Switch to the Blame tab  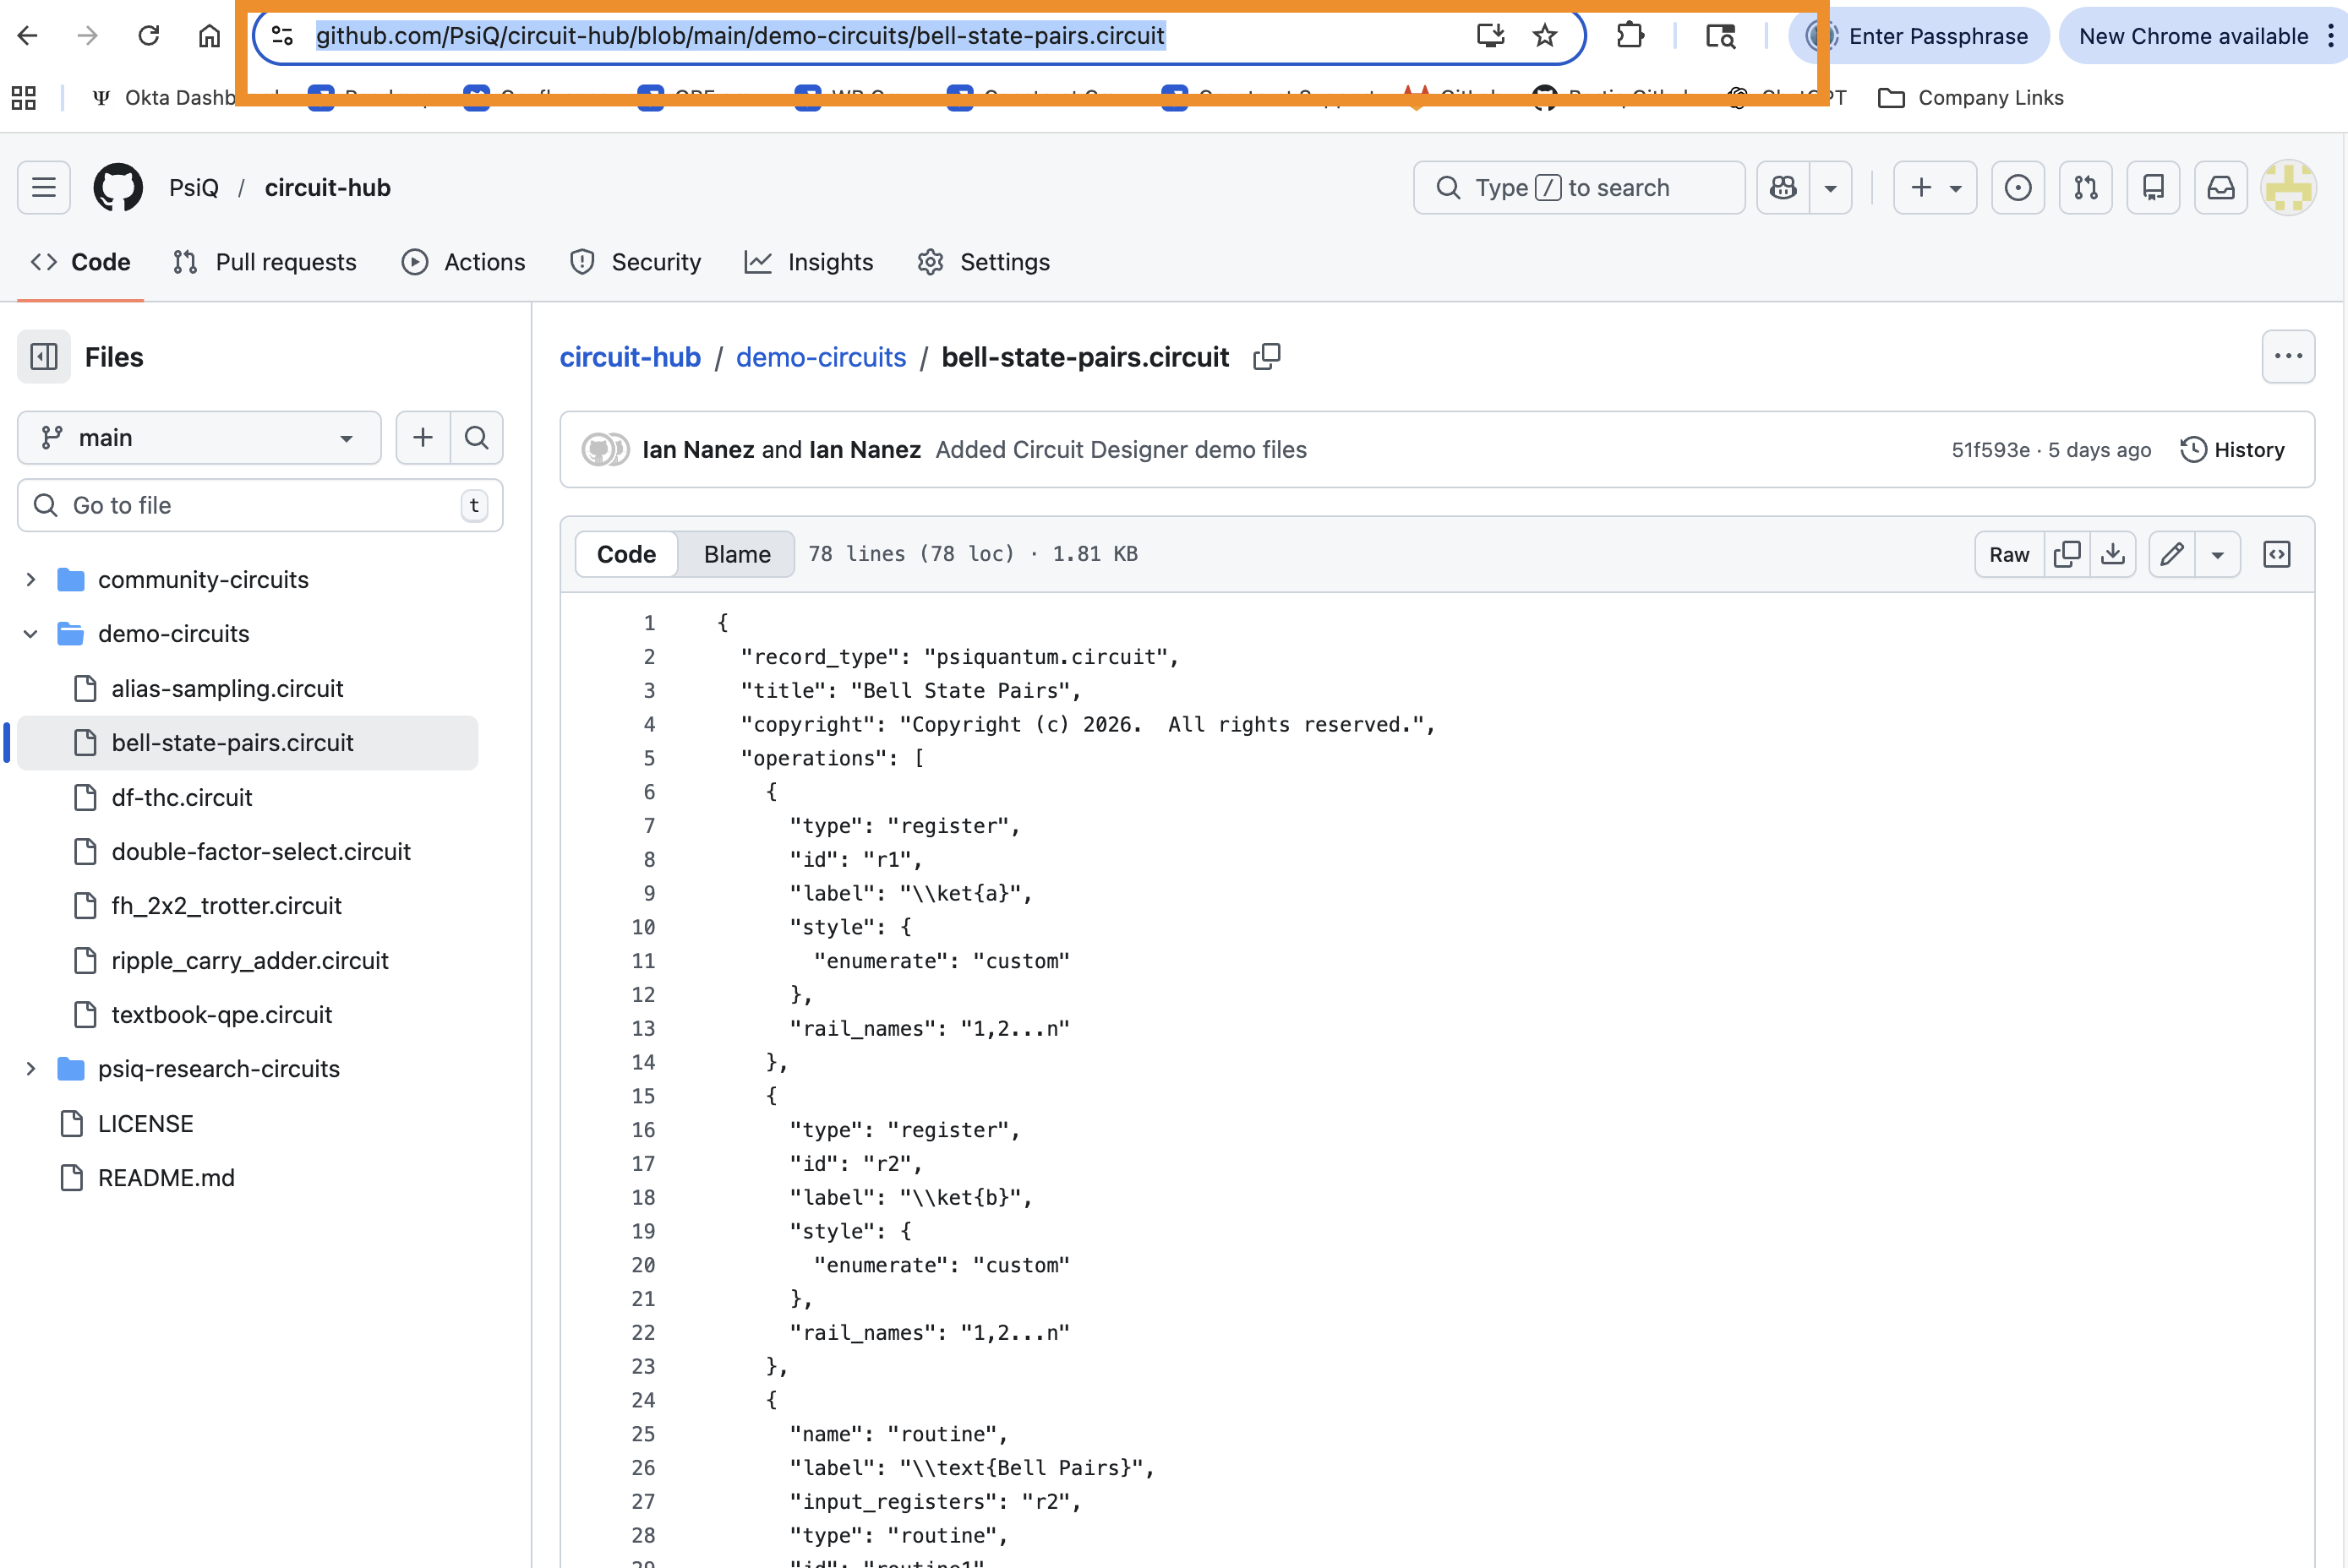(735, 554)
